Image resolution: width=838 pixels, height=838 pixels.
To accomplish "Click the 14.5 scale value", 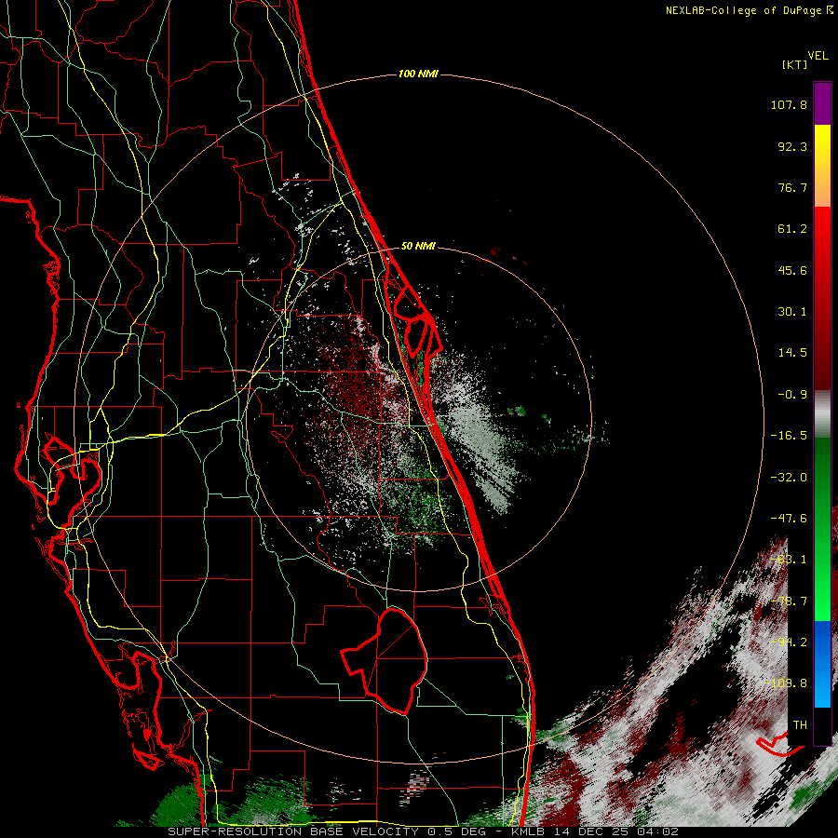I will (792, 353).
